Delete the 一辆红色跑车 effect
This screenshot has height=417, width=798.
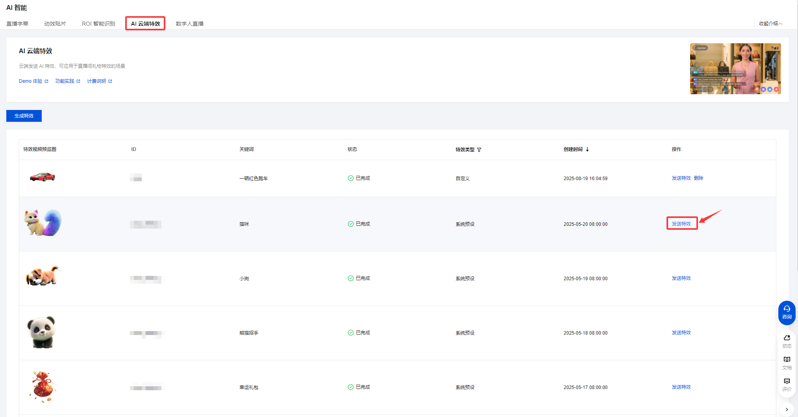click(698, 178)
